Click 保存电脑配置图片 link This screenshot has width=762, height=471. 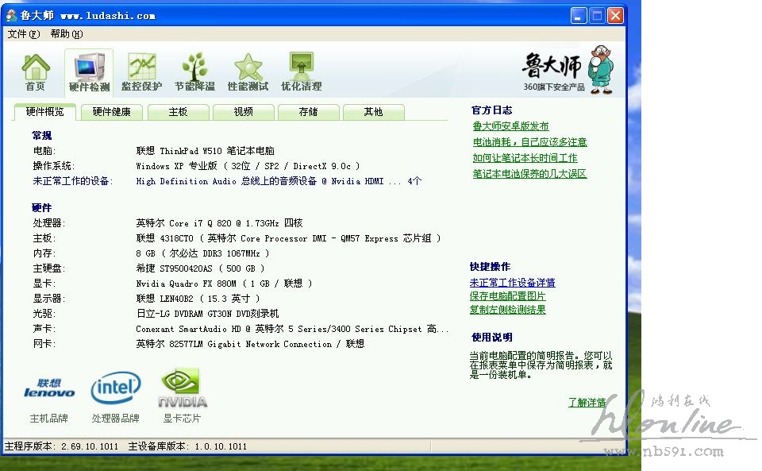pyautogui.click(x=507, y=296)
